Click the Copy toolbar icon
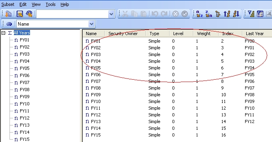The width and height of the screenshot is (272, 142). point(134,14)
